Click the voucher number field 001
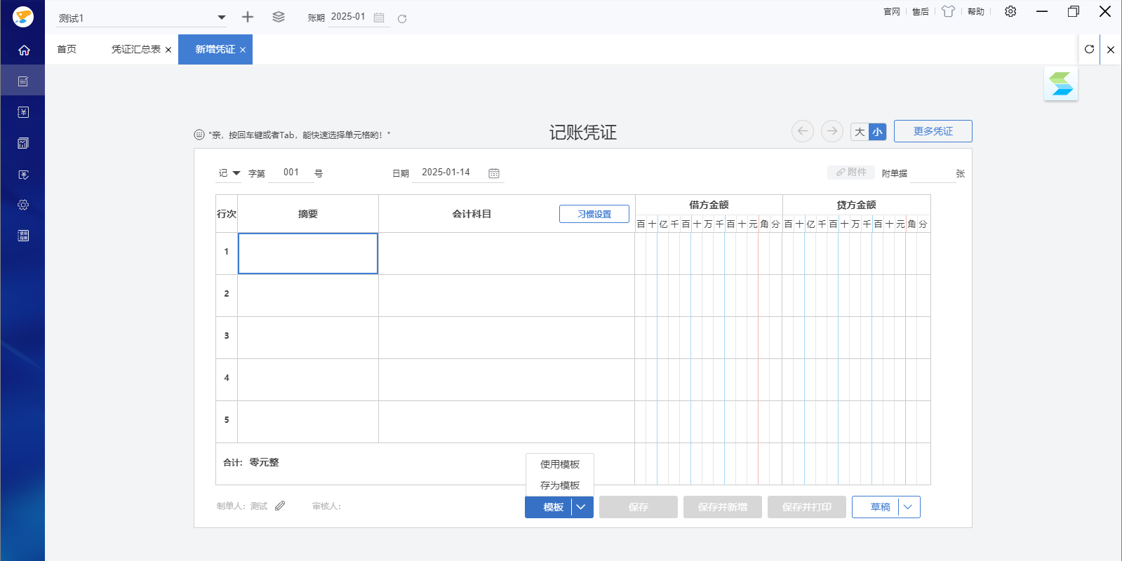1122x561 pixels. (291, 173)
